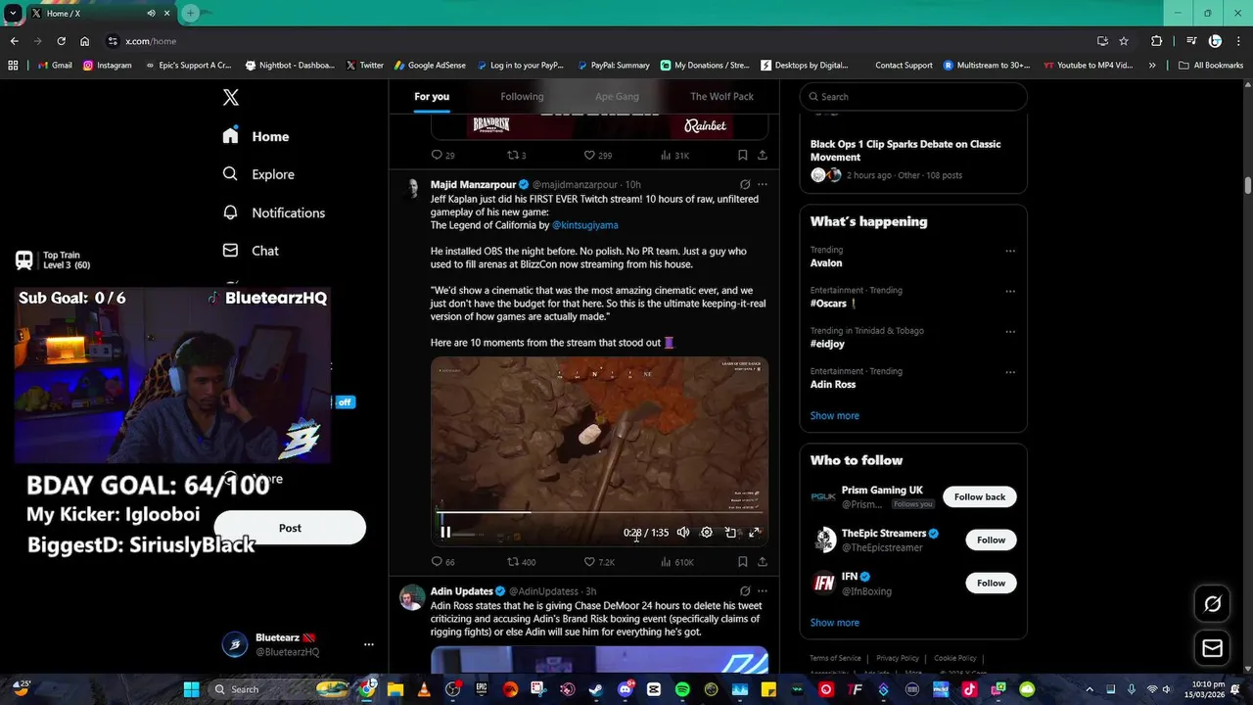Viewport: 1253px width, 705px height.
Task: Share Majid Manzarpour's post
Action: pos(763,562)
